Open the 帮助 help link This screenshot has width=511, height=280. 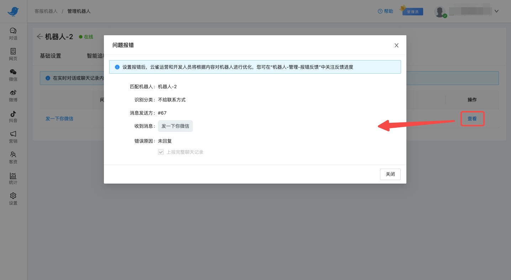[x=385, y=11]
